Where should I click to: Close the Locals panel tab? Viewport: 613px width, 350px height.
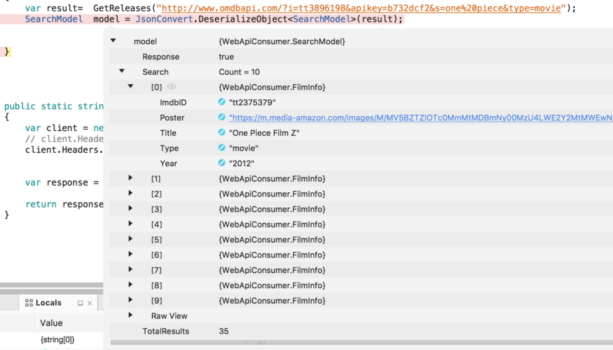[x=90, y=303]
